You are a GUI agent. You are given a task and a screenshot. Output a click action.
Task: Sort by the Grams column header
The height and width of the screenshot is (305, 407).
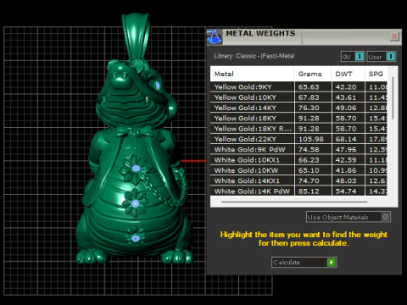[313, 74]
